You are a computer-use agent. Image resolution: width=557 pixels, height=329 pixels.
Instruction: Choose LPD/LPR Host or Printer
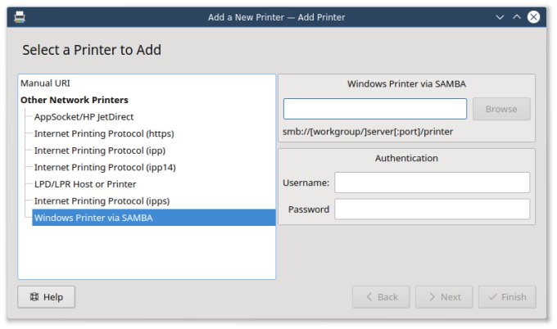(x=85, y=184)
